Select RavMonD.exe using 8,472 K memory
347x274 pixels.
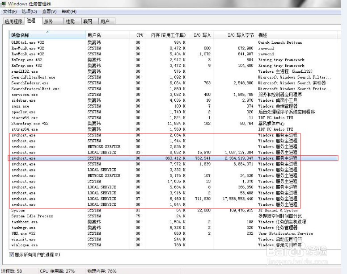[x=173, y=48]
